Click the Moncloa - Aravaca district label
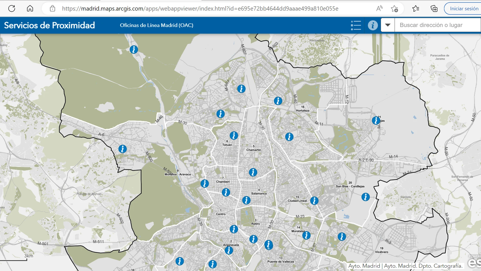 (178, 174)
